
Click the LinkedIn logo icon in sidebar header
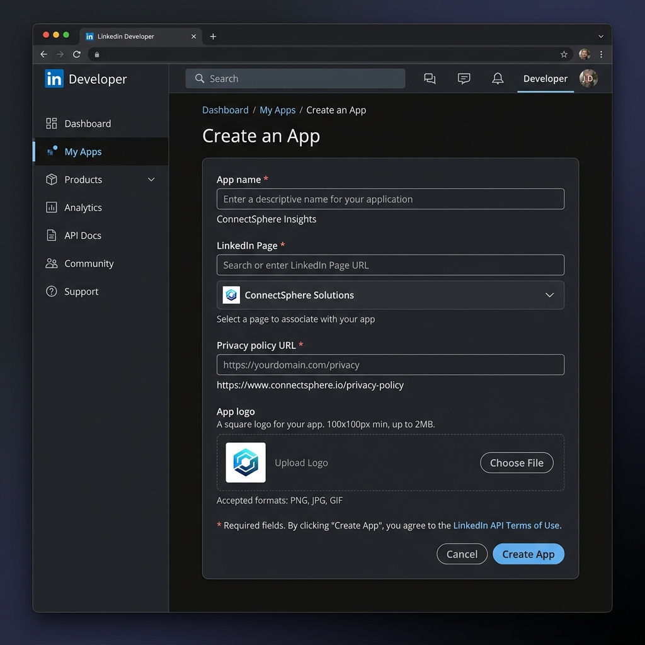tap(54, 78)
